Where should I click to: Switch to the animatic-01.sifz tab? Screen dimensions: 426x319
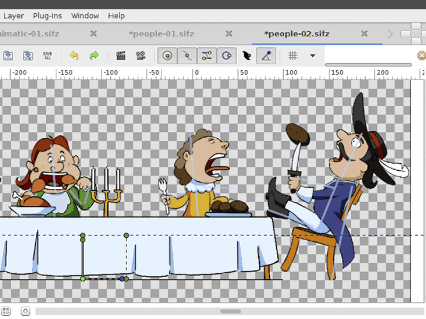[x=29, y=33]
